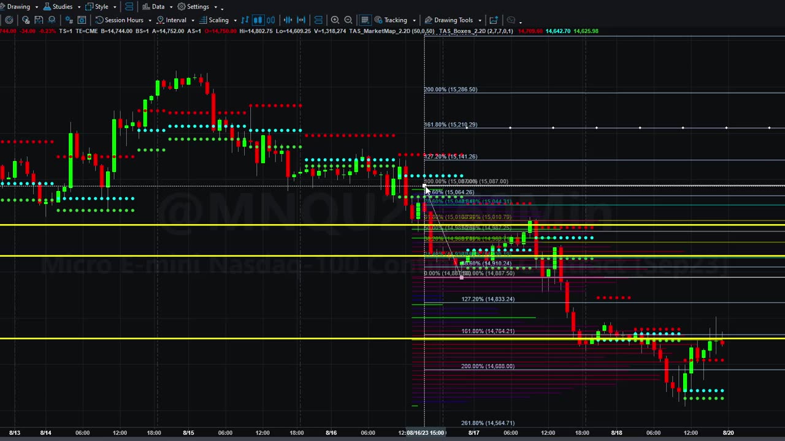Viewport: 785px width, 441px height.
Task: Expand the Data dropdown arrow
Action: coord(170,7)
